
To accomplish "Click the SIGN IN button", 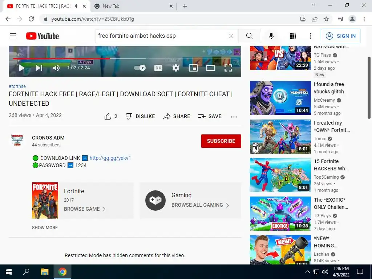I will coord(340,36).
